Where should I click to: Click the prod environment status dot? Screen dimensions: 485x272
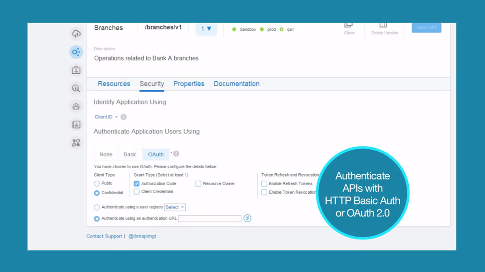tap(262, 29)
